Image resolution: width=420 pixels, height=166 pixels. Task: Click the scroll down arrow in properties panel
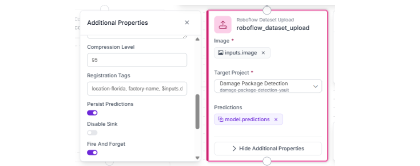pos(197,157)
